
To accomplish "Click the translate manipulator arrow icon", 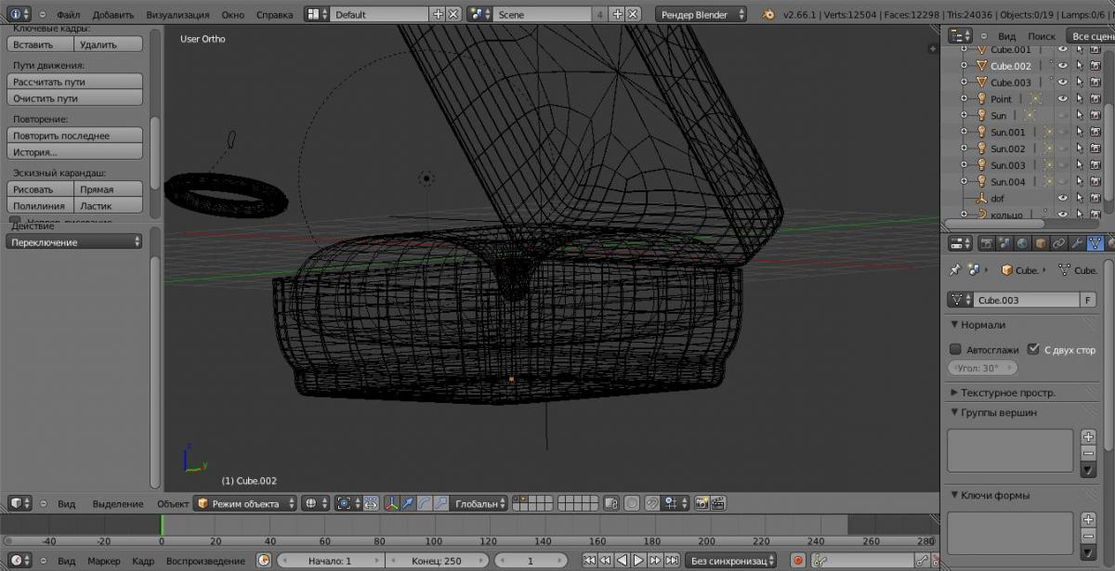I will click(407, 503).
